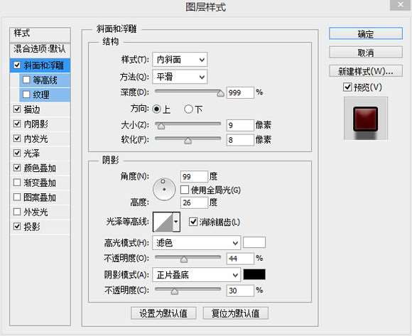Screen dimensions: 412x336
Task: Select 混合选项:默认 in the list
Action: coord(40,49)
